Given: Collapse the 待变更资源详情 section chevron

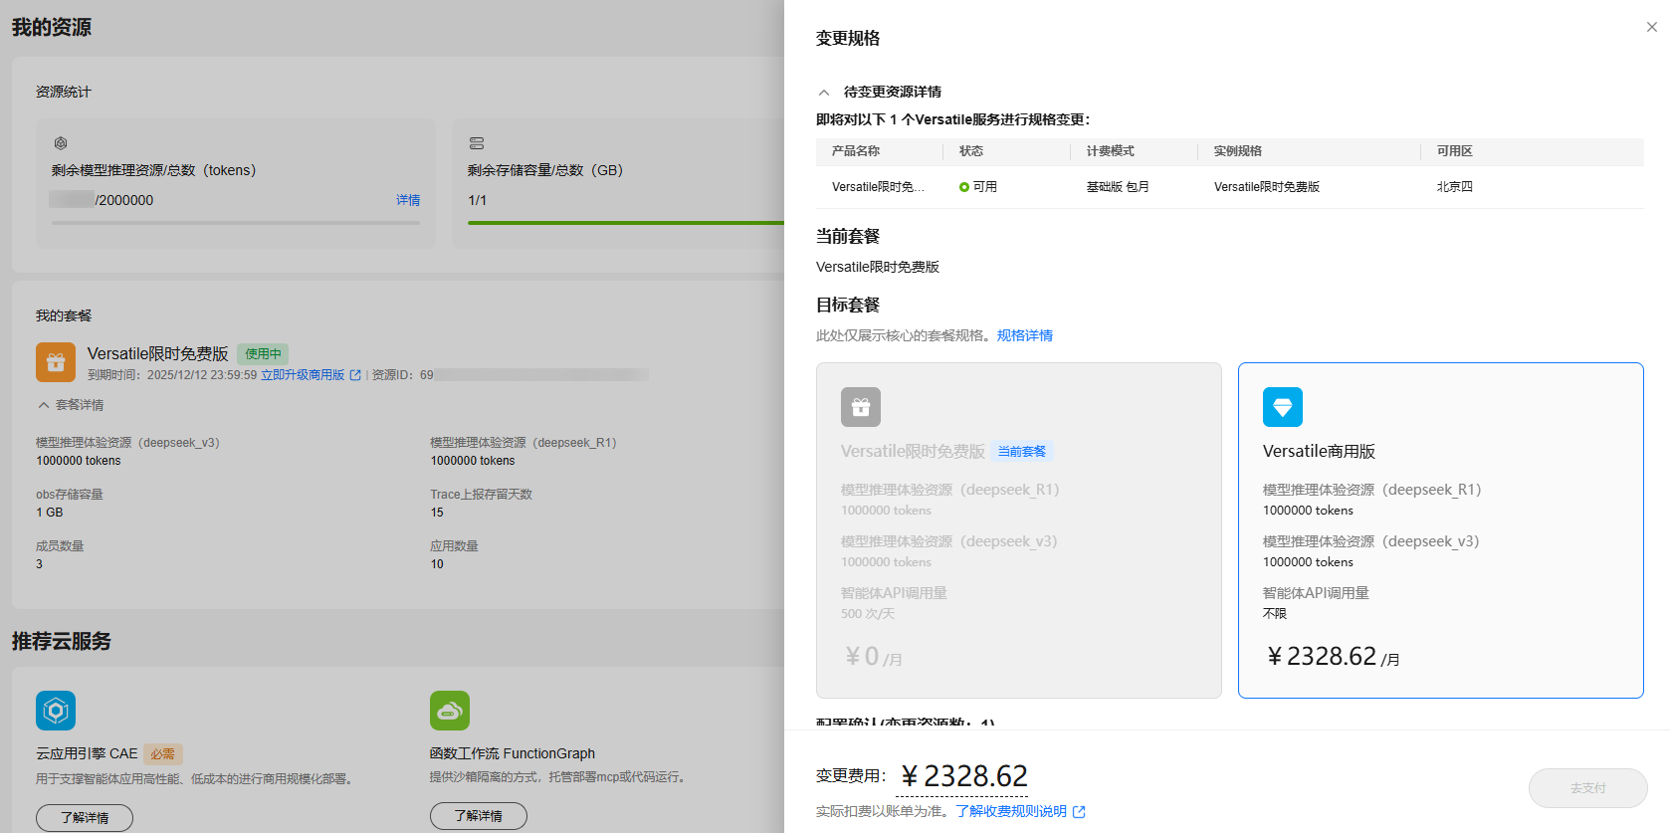Looking at the screenshot, I should [824, 93].
